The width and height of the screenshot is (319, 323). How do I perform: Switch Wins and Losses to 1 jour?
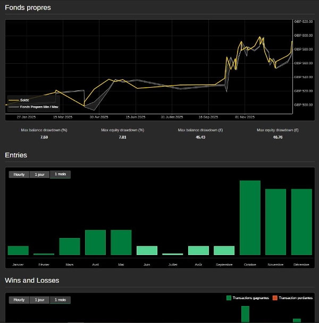tap(39, 300)
